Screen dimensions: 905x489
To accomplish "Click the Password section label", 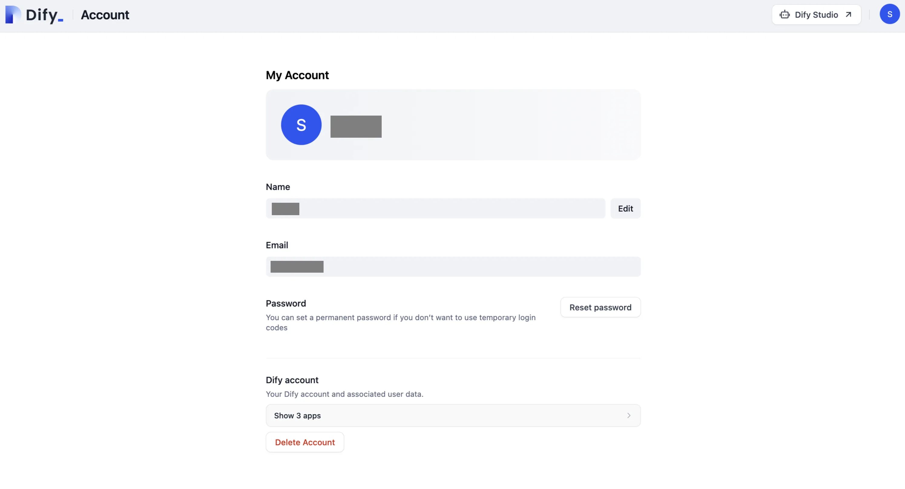I will [286, 304].
